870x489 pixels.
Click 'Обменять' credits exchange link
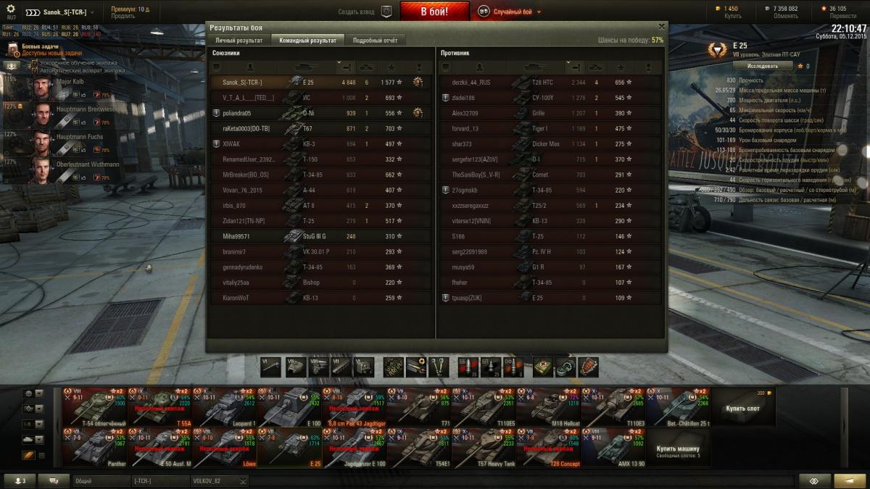(786, 16)
